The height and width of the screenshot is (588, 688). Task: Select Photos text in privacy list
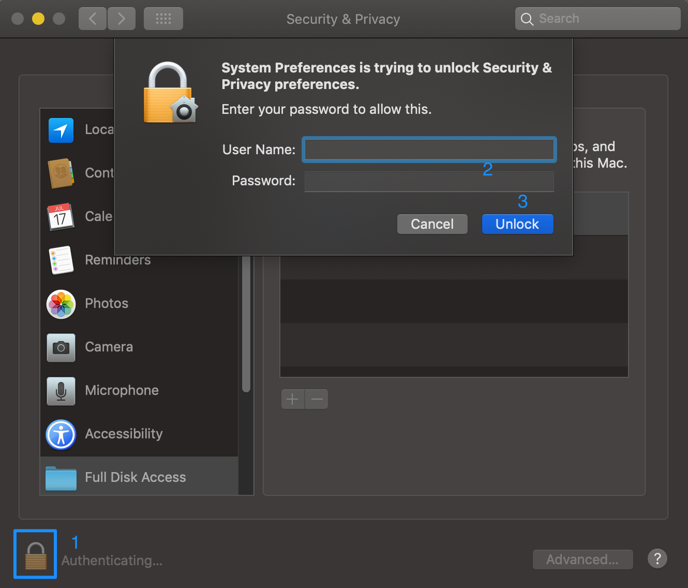click(x=107, y=303)
